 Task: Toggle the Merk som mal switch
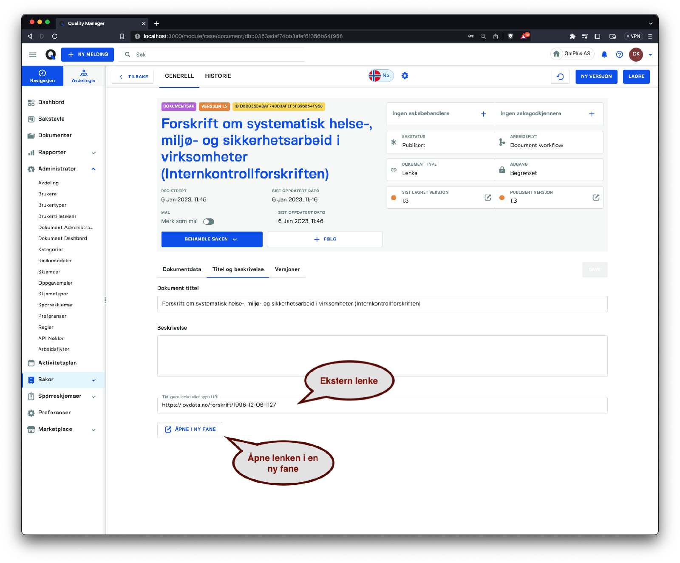(x=208, y=221)
